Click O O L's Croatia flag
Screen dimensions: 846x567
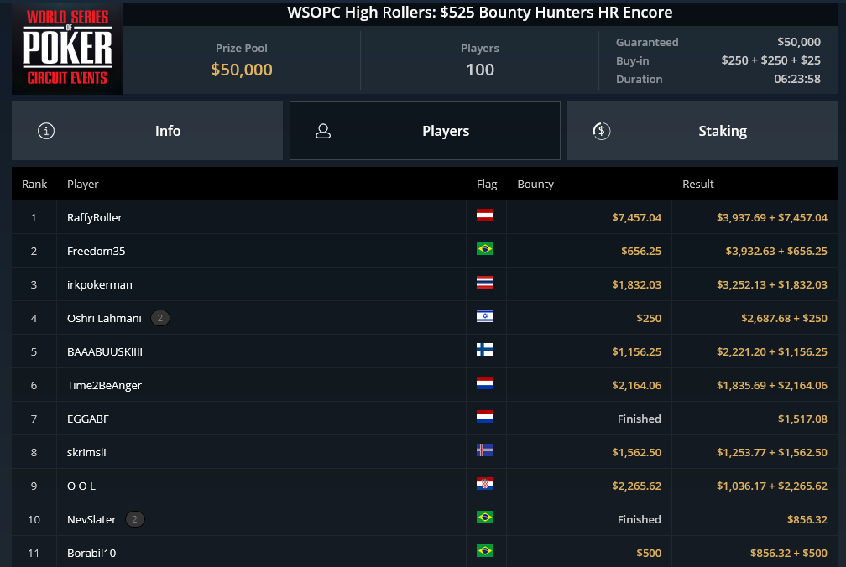pos(484,484)
